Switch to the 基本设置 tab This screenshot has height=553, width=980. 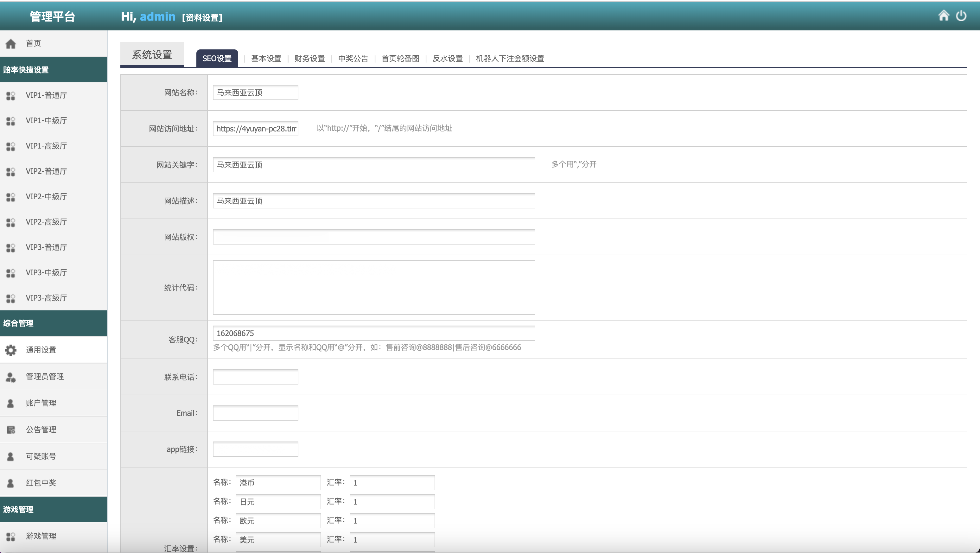[x=266, y=59]
